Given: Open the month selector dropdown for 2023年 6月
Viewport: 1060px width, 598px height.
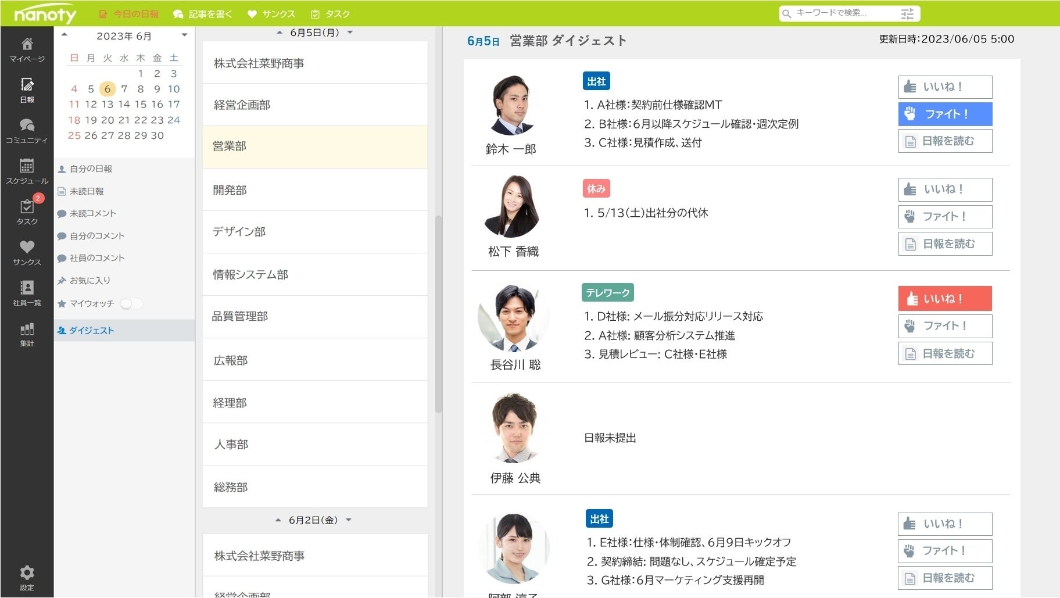Looking at the screenshot, I should pyautogui.click(x=184, y=35).
